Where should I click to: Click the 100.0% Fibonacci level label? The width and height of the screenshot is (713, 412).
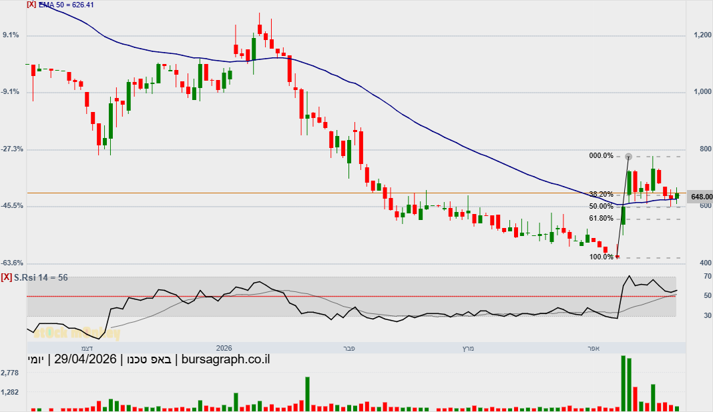(x=601, y=257)
